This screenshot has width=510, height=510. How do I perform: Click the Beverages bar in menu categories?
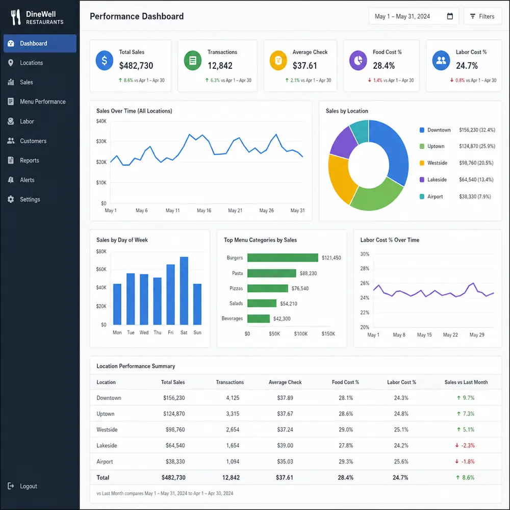click(x=259, y=318)
